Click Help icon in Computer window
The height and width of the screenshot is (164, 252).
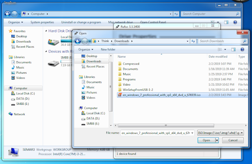pos(235,22)
